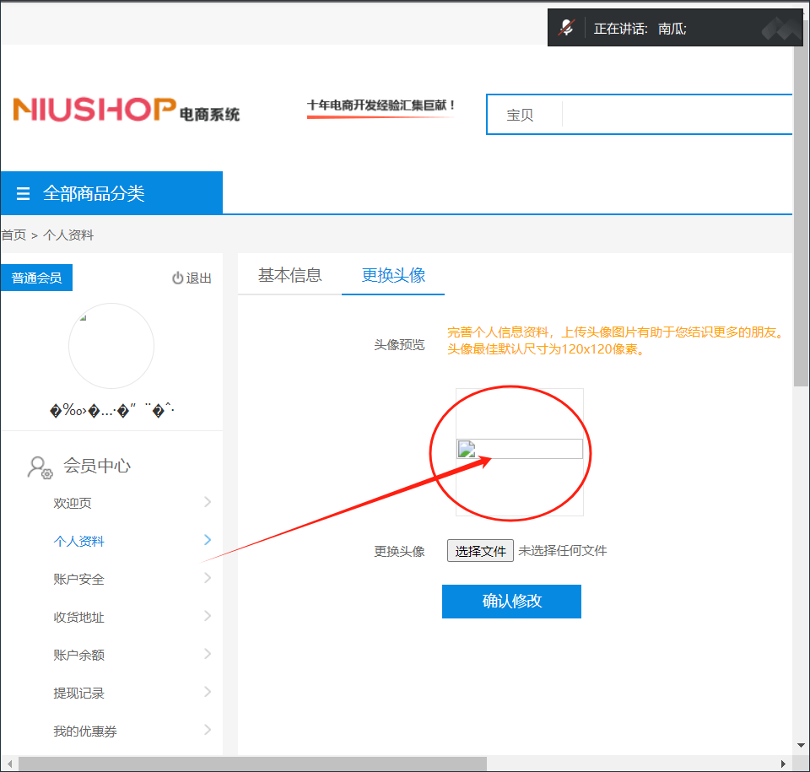Click the member center user-gear icon
This screenshot has width=810, height=772.
[40, 467]
